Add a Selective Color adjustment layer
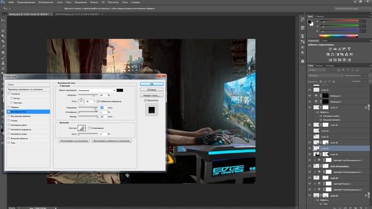372x209 pixels. 345,60
